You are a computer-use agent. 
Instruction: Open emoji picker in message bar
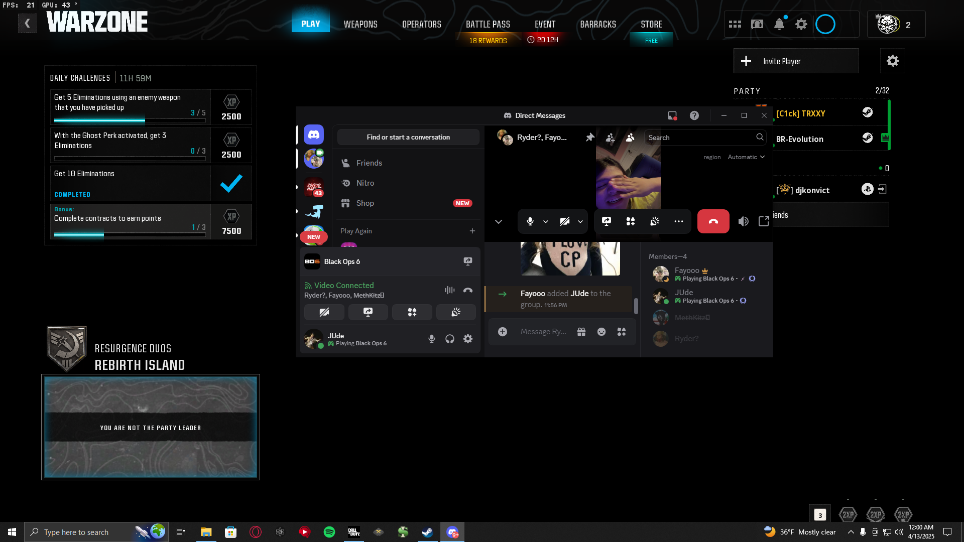601,332
